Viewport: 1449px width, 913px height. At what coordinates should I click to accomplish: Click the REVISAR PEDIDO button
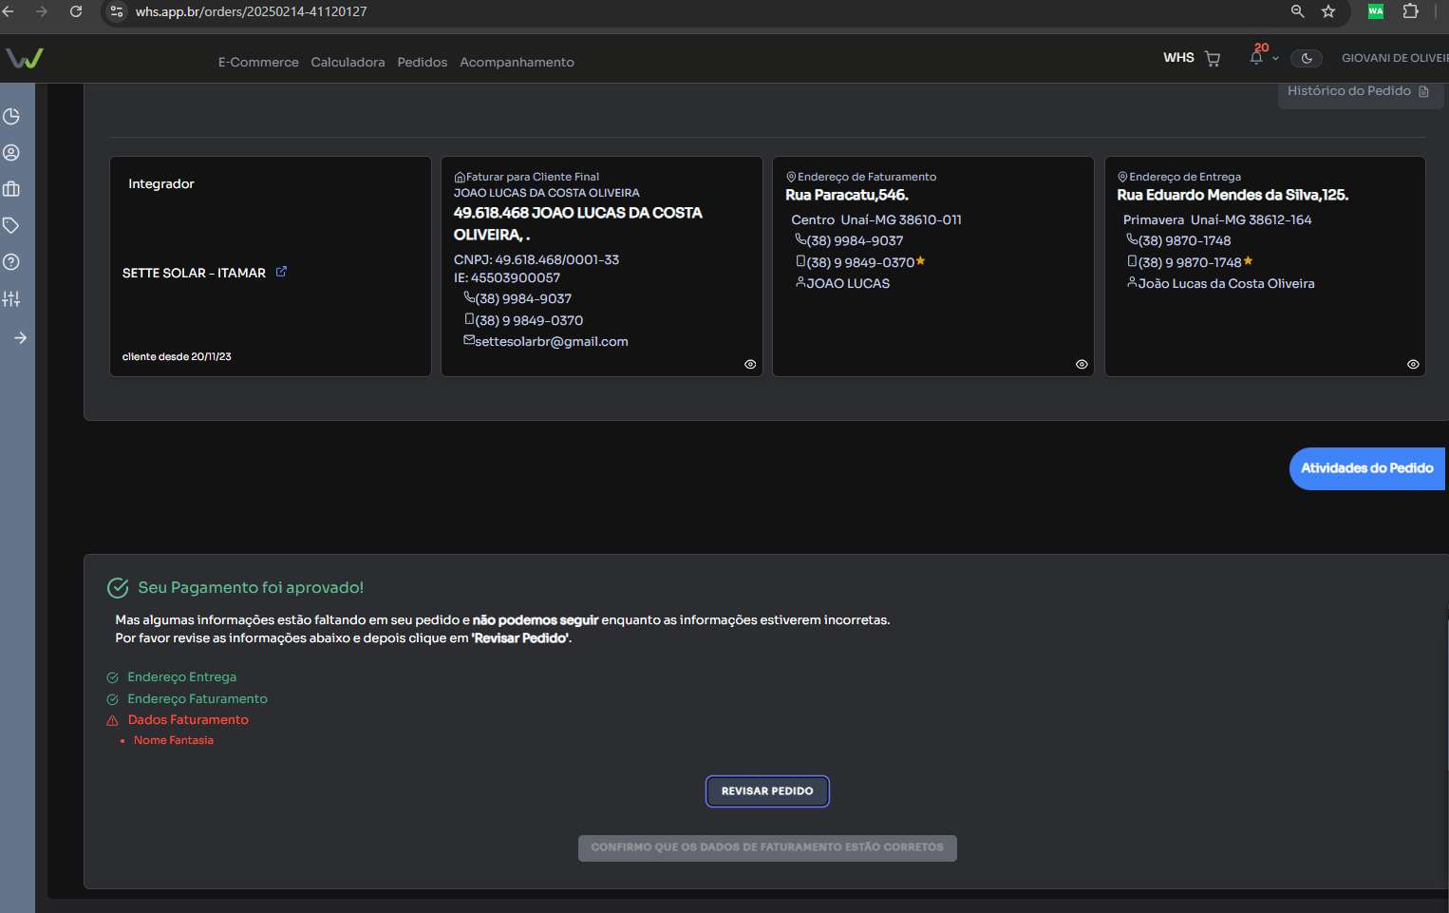click(x=767, y=791)
